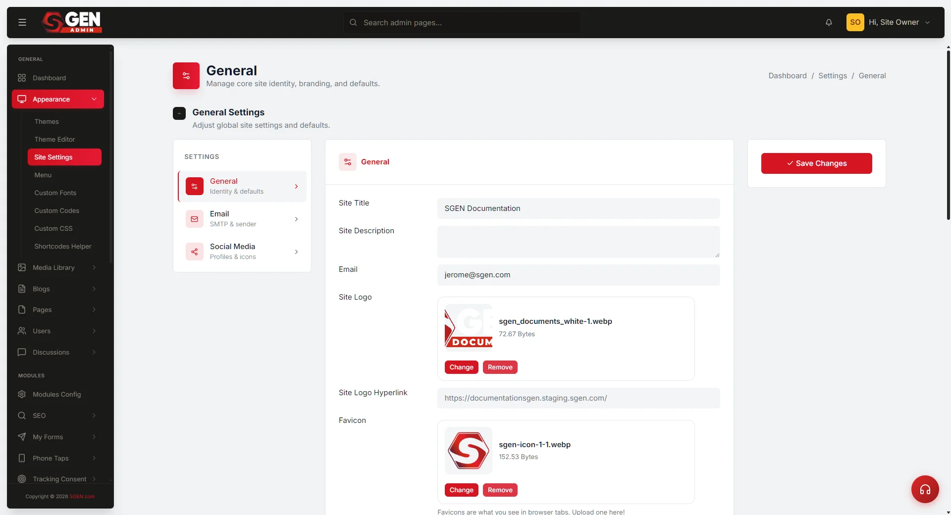This screenshot has width=951, height=515.
Task: Click Remove button for Favicon
Action: click(500, 490)
